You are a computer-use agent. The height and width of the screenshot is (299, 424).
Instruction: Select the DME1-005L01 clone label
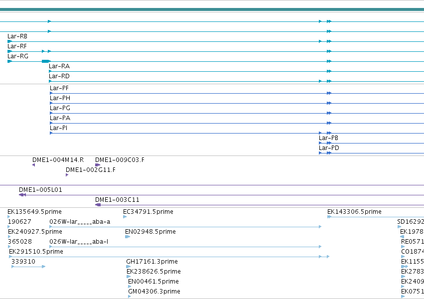coord(40,190)
